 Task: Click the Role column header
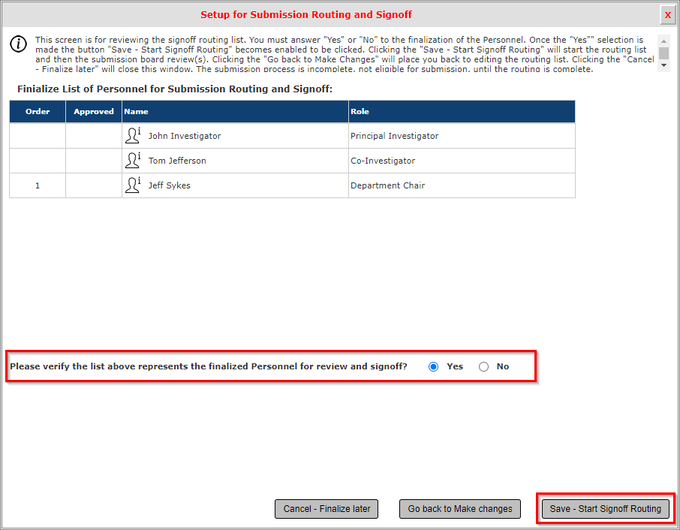[462, 111]
